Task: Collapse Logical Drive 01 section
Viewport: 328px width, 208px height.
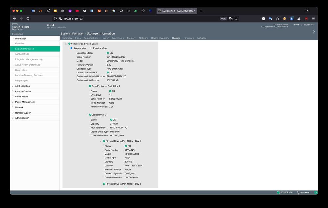Action: pyautogui.click(x=87, y=115)
